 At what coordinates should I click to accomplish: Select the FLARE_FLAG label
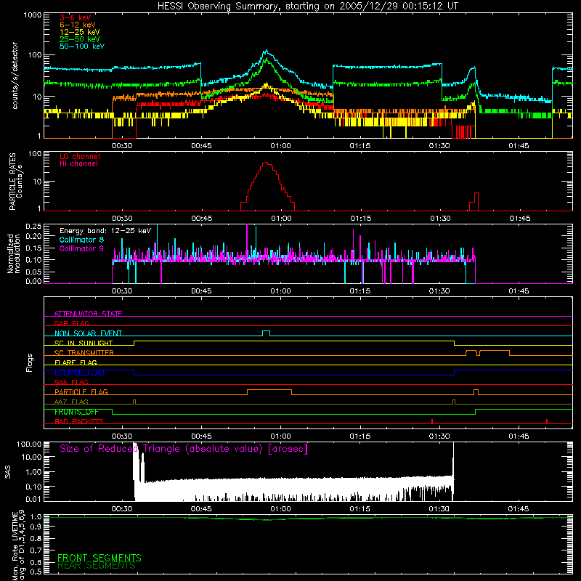coord(76,362)
